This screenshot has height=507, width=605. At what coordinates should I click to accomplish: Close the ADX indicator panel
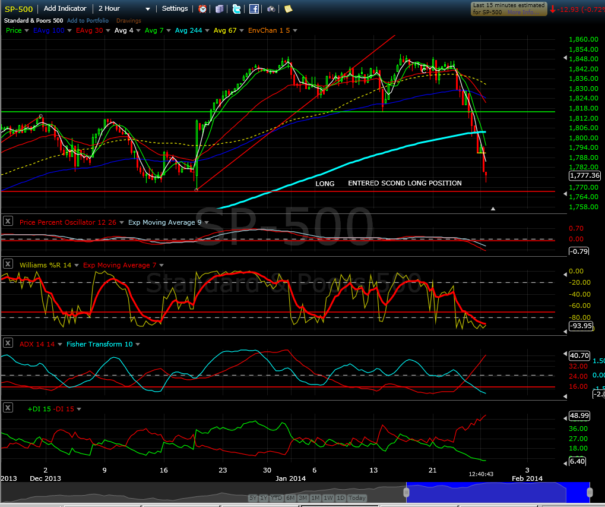[8, 343]
